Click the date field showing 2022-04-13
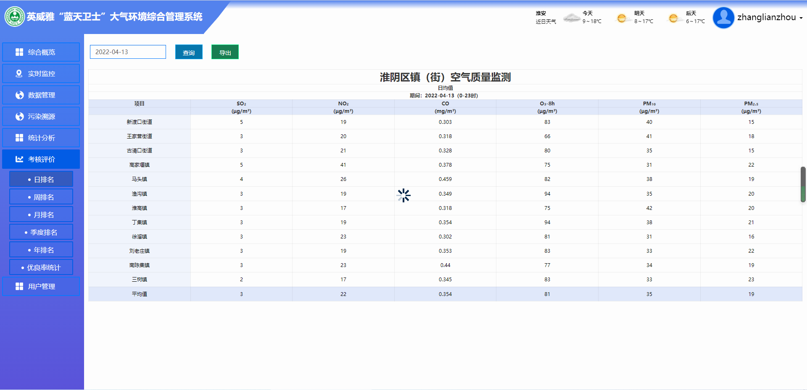 coord(128,52)
